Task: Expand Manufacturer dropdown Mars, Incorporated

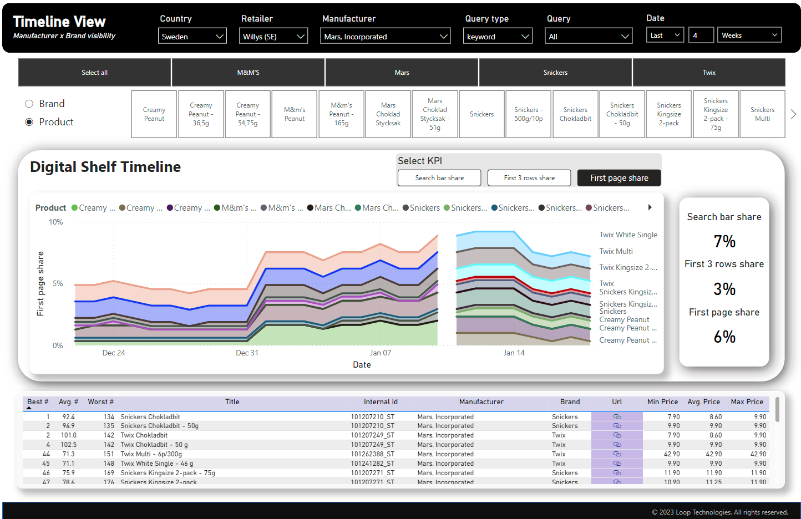Action: tap(386, 36)
